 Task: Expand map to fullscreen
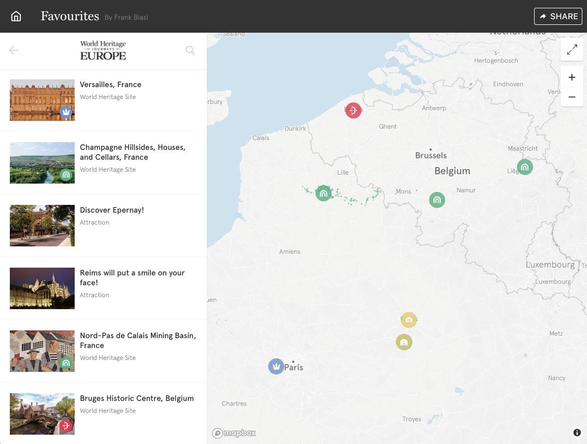[571, 49]
